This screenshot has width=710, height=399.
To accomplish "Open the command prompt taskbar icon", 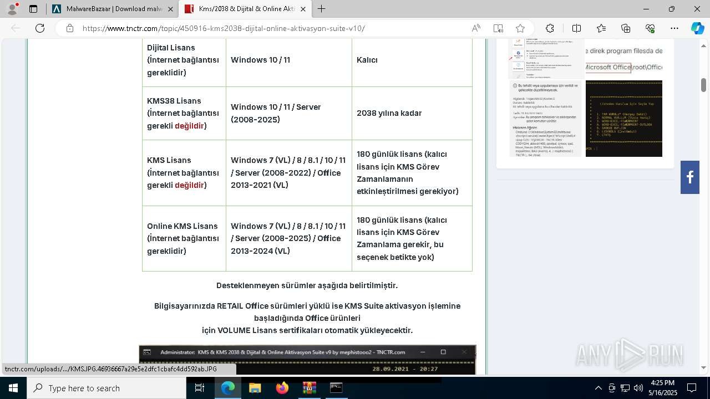I will pos(336,388).
